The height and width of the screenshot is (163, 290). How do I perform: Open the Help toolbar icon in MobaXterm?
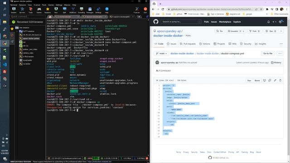tap(107, 10)
